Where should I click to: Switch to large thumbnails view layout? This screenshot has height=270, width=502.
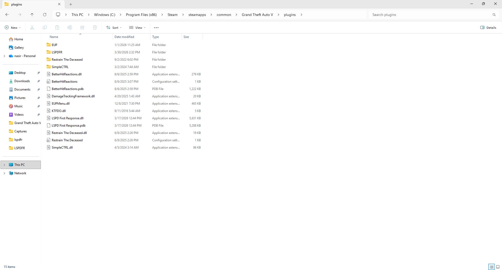498,267
